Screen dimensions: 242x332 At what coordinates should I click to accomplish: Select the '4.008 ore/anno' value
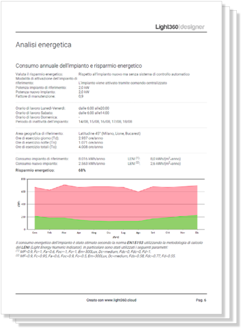[x=91, y=147]
